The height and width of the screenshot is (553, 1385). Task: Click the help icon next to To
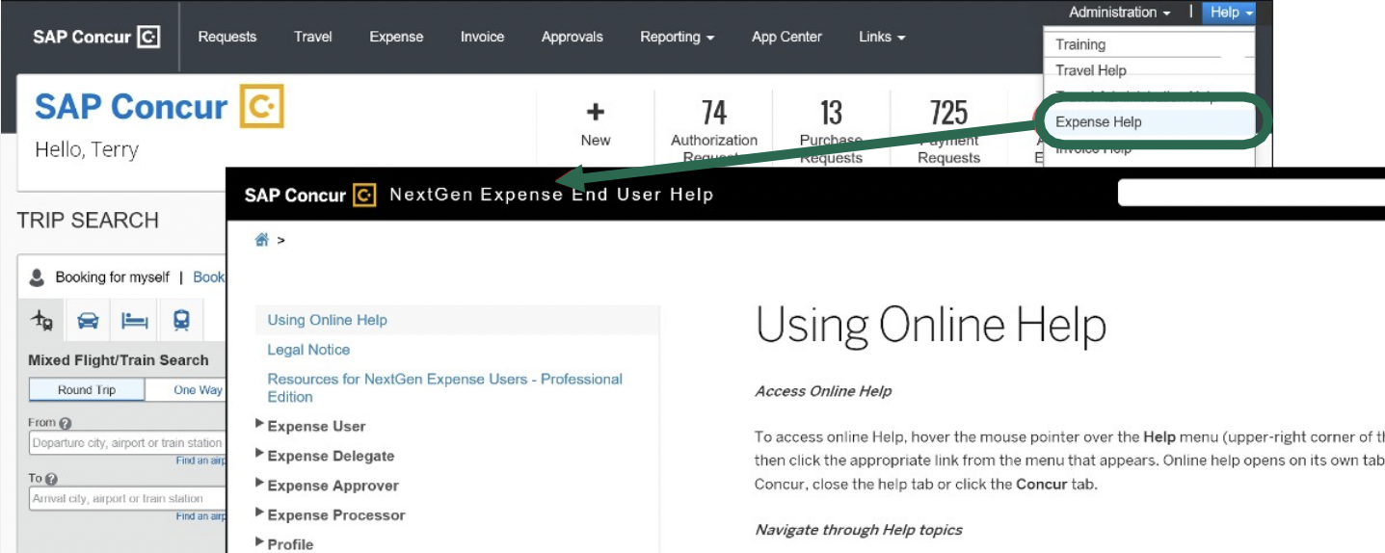coord(52,479)
